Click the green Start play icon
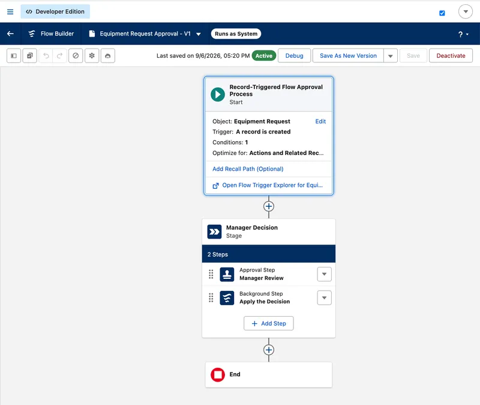The width and height of the screenshot is (480, 405). (218, 94)
